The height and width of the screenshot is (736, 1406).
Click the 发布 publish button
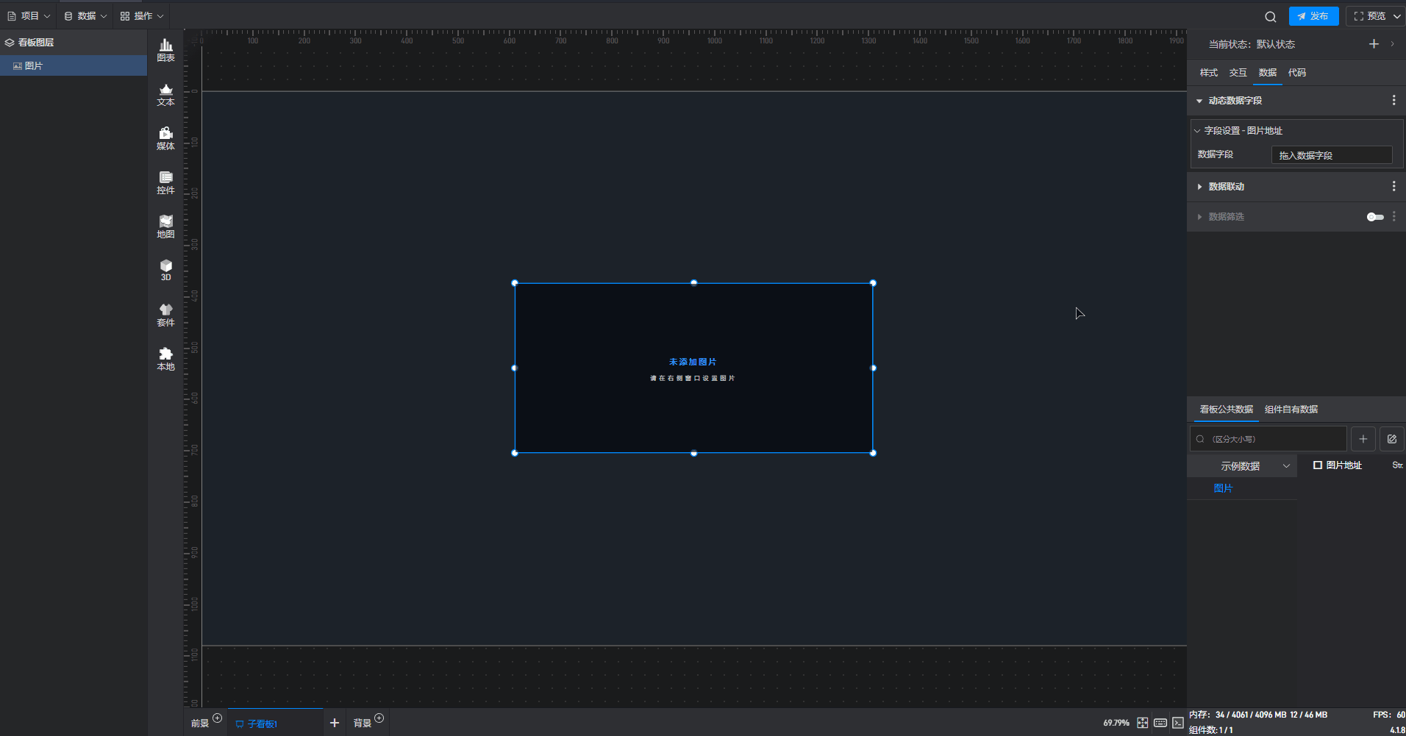[1313, 16]
